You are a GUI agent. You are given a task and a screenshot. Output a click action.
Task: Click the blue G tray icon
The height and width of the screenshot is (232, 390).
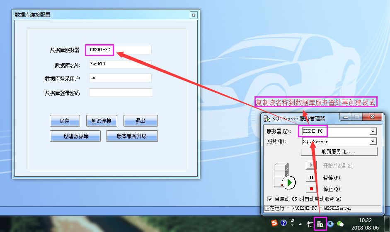pos(330,224)
